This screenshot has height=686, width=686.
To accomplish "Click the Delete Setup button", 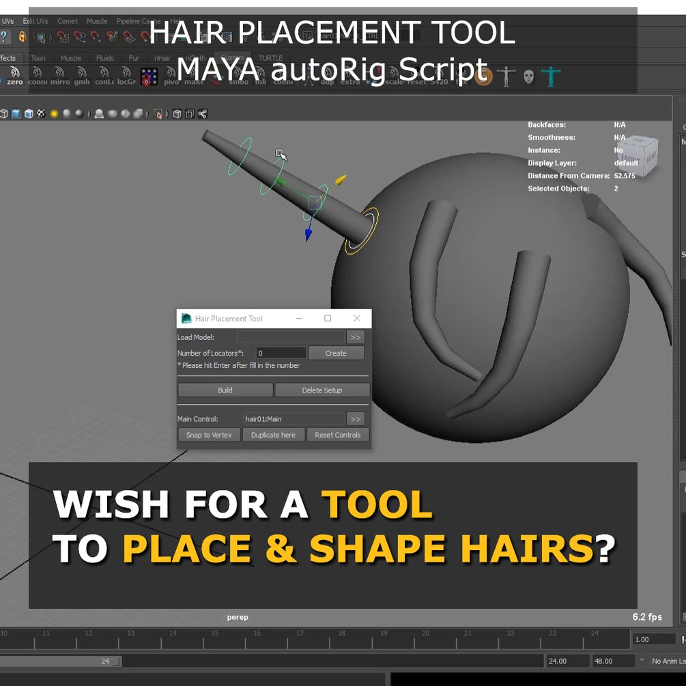I will (322, 390).
